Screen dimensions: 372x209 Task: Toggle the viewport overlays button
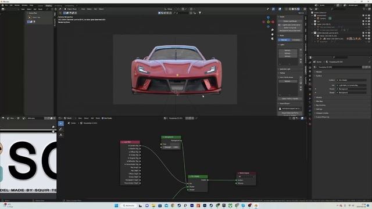(x=280, y=9)
